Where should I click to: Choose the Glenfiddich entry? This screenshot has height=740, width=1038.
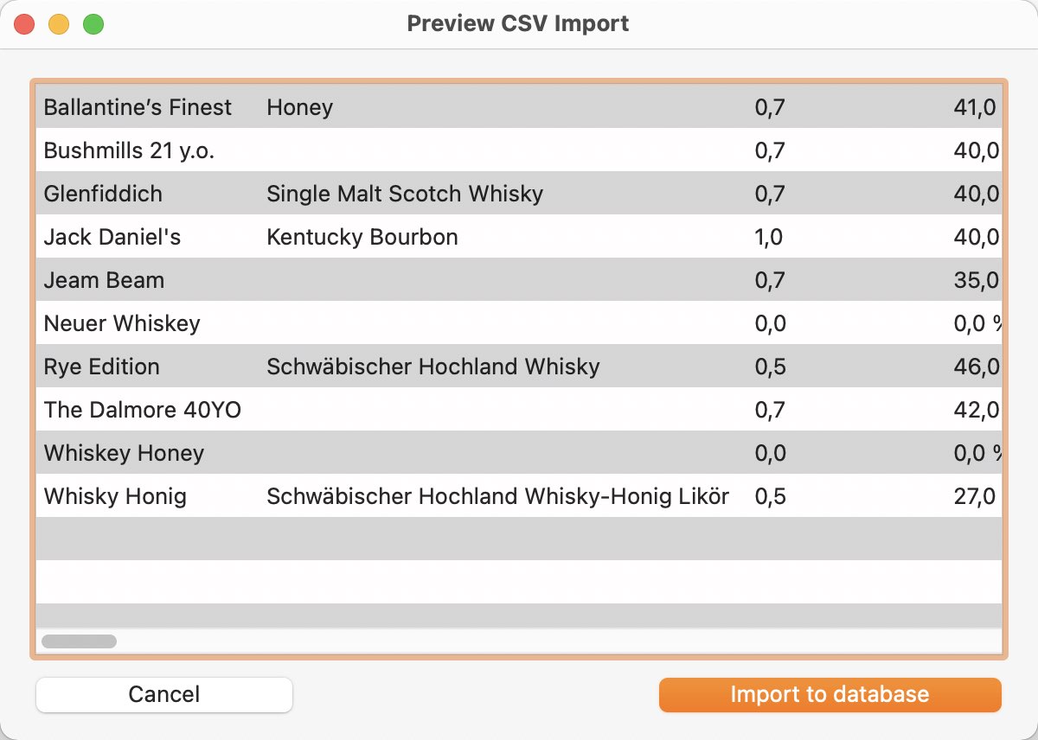(519, 193)
